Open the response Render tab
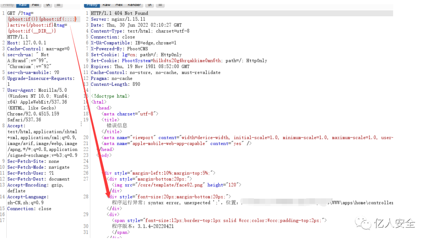The height and width of the screenshot is (242, 429). pyautogui.click(x=134, y=5)
